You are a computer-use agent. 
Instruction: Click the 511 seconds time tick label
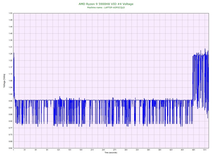[205, 150]
